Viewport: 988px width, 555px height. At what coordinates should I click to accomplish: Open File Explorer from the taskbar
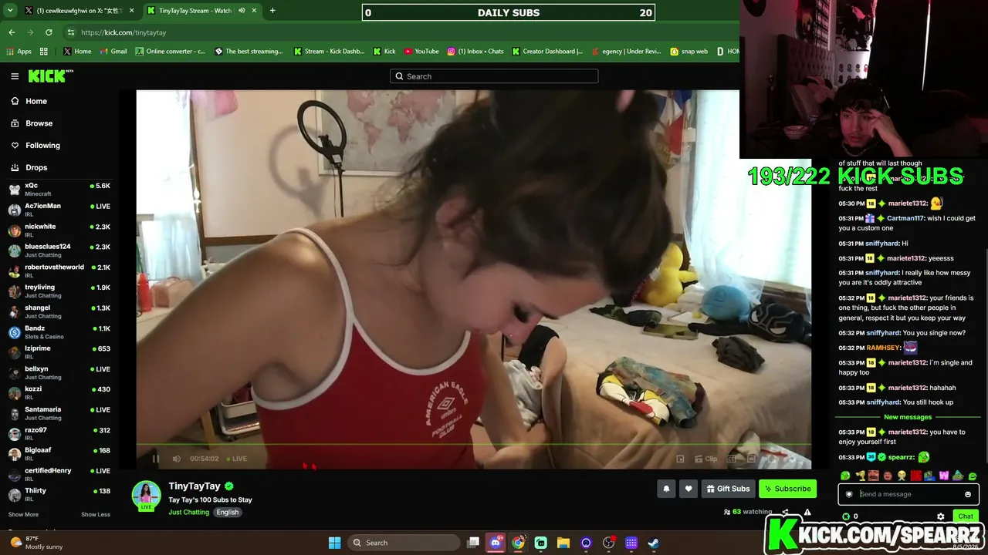(563, 543)
